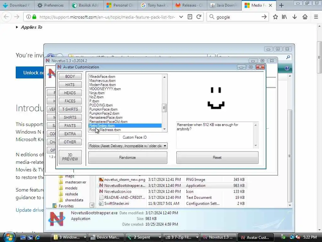Select PUDDING.rbxm face
Viewport: 322px width, 242px height.
pyautogui.click(x=101, y=105)
